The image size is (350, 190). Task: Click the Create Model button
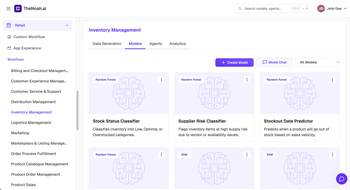235,62
